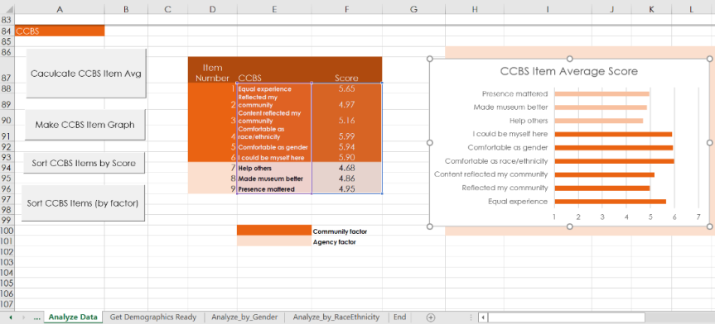
Task: Click the Help others axis label in chart
Action: tap(529, 121)
